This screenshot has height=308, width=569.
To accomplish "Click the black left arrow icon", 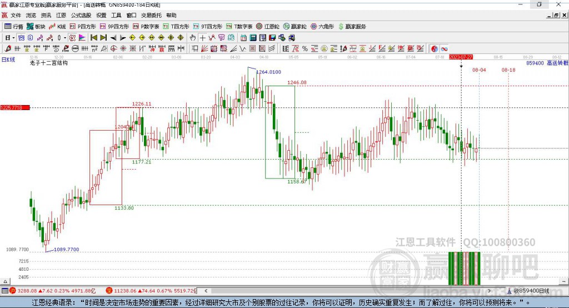I will [113, 38].
